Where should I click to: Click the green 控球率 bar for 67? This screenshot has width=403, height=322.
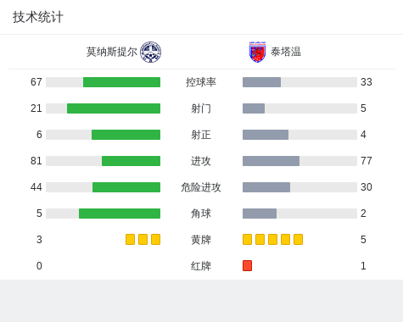point(121,82)
